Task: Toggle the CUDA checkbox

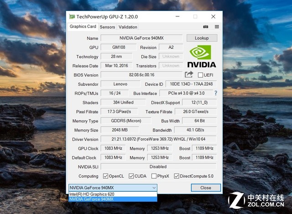Action: 131,176
